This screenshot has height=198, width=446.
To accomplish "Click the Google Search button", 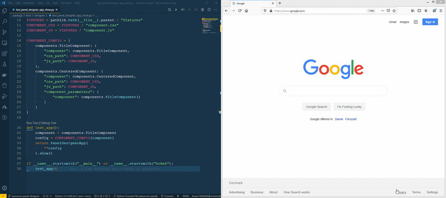I will pyautogui.click(x=316, y=107).
